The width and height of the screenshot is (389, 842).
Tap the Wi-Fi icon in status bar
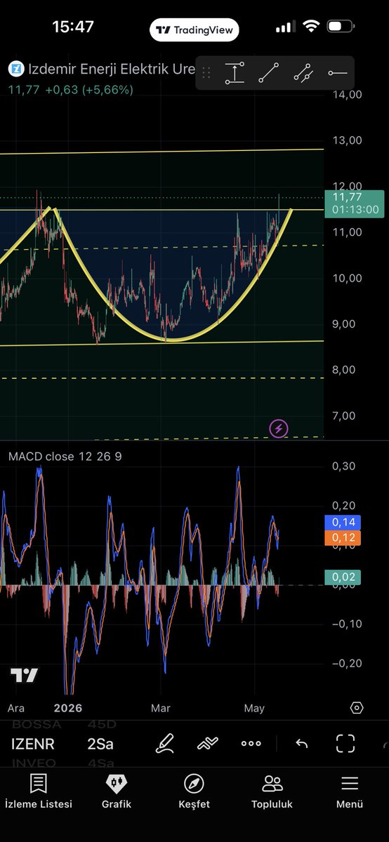pos(311,27)
